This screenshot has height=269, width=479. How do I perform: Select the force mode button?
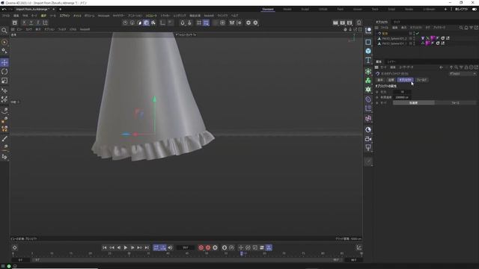(456, 103)
